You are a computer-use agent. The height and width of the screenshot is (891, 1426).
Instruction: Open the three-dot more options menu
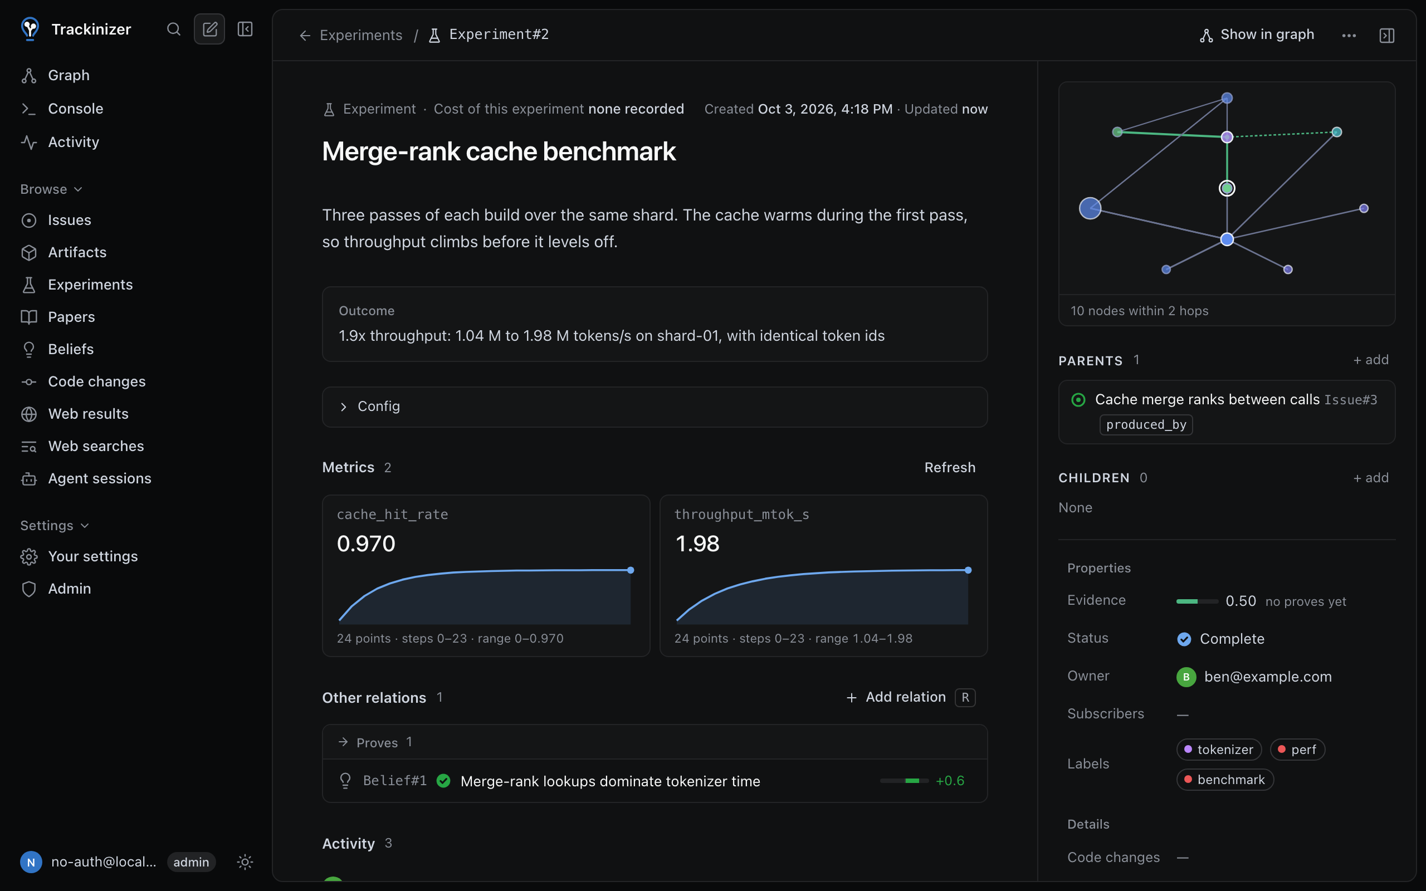tap(1349, 35)
